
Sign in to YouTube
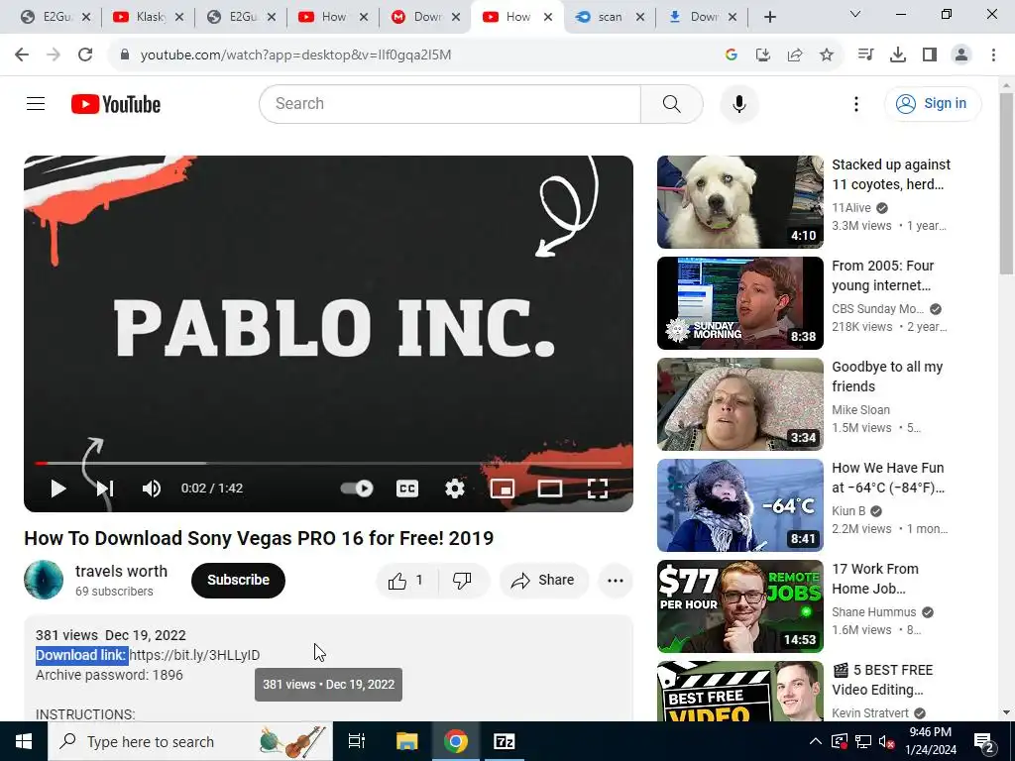click(932, 103)
